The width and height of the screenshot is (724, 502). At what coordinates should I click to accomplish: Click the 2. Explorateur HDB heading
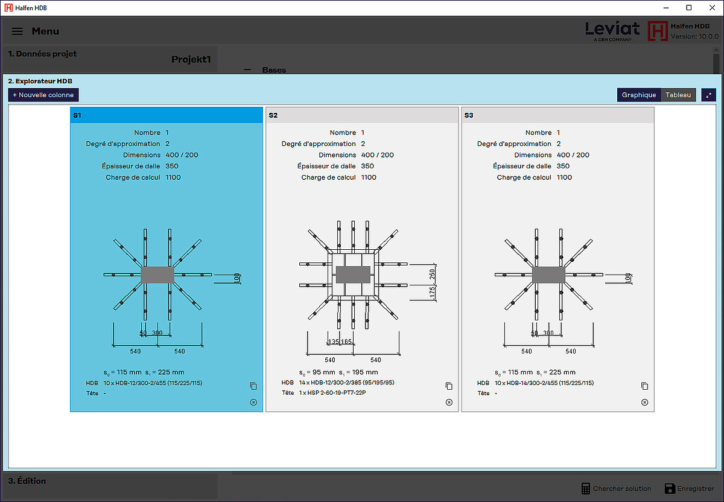[40, 81]
